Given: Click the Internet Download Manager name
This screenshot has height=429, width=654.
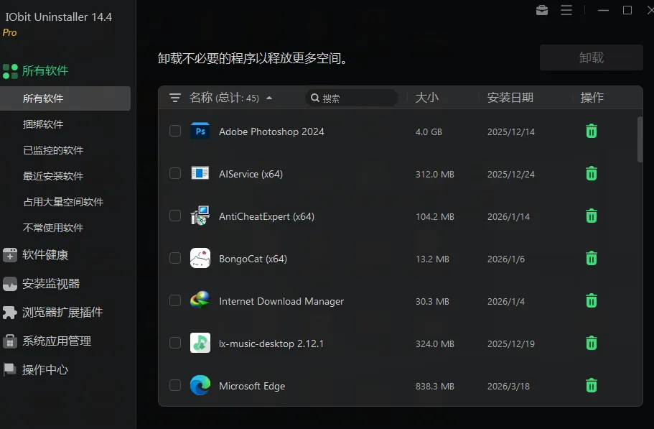Looking at the screenshot, I should [281, 301].
